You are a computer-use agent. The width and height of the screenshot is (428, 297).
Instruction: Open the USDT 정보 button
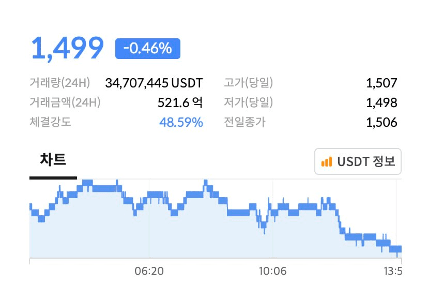[358, 161]
